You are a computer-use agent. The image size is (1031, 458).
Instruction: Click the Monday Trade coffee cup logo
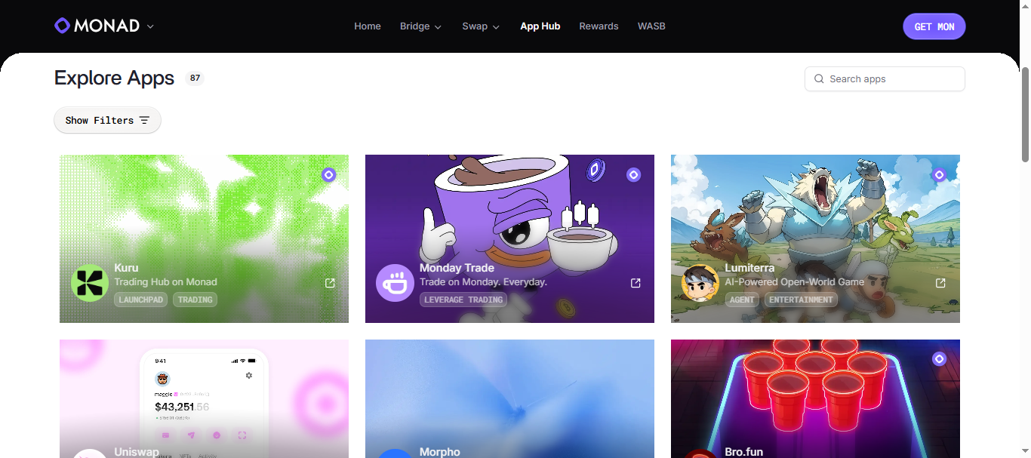click(x=395, y=283)
